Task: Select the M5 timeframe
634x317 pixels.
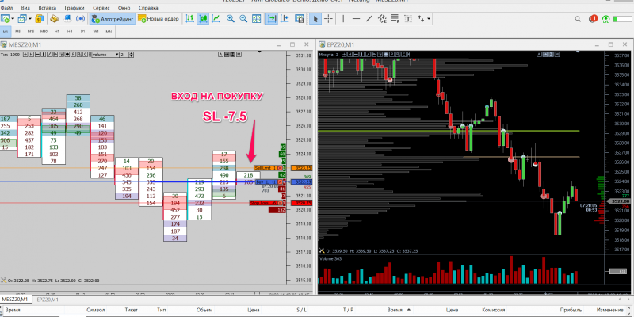Action: pyautogui.click(x=17, y=31)
